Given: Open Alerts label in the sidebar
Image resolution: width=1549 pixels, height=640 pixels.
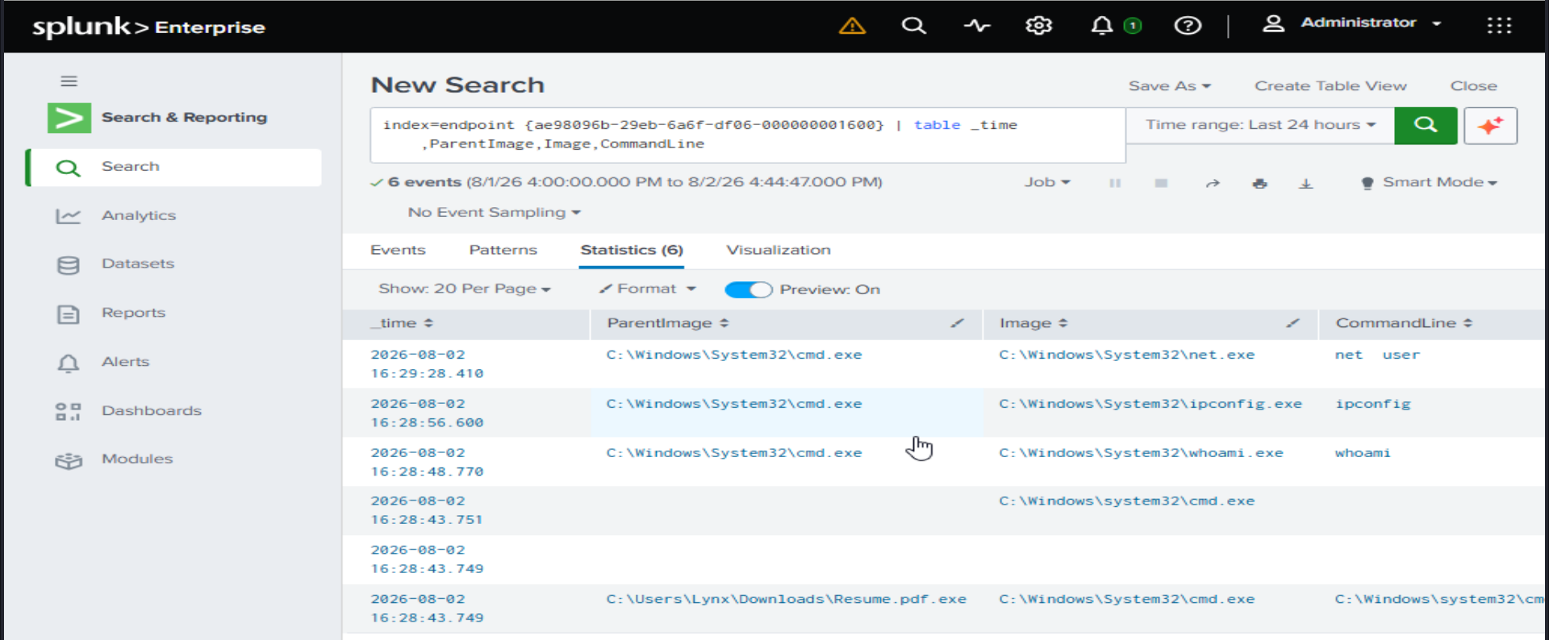Looking at the screenshot, I should tap(125, 362).
